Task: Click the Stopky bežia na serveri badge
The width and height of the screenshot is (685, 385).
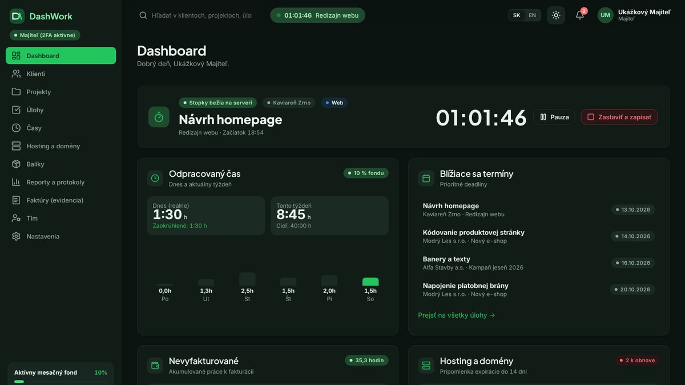Action: coord(218,103)
